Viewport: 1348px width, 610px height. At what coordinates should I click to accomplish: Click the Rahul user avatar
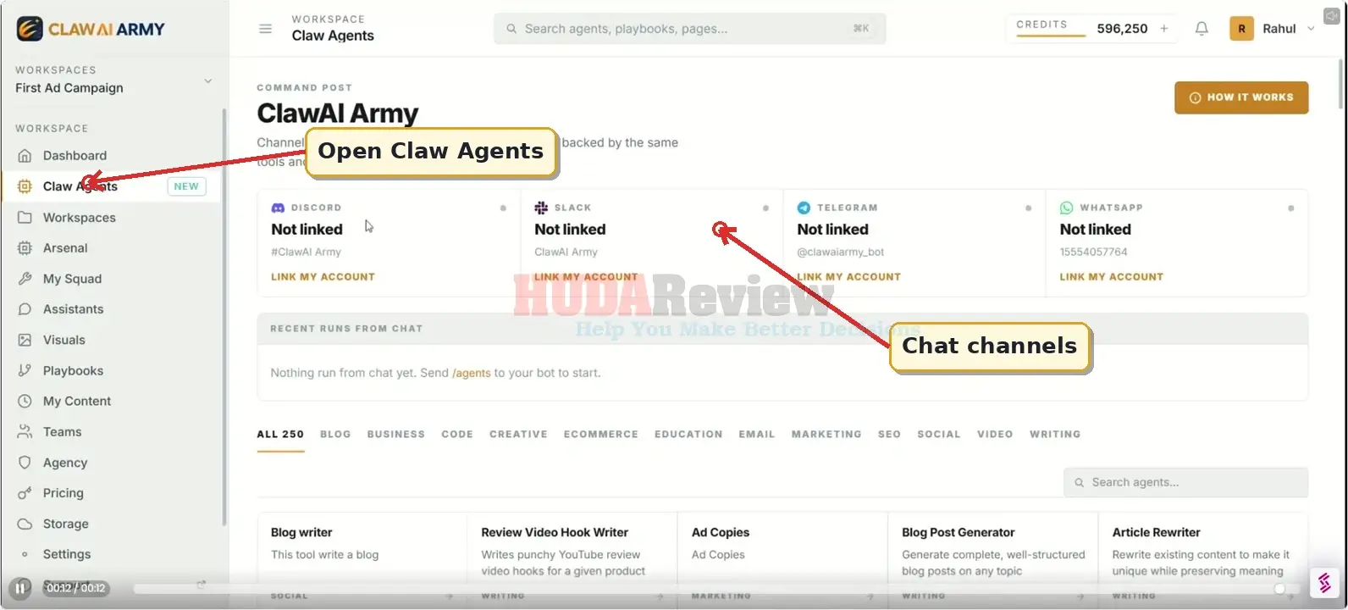(1241, 29)
